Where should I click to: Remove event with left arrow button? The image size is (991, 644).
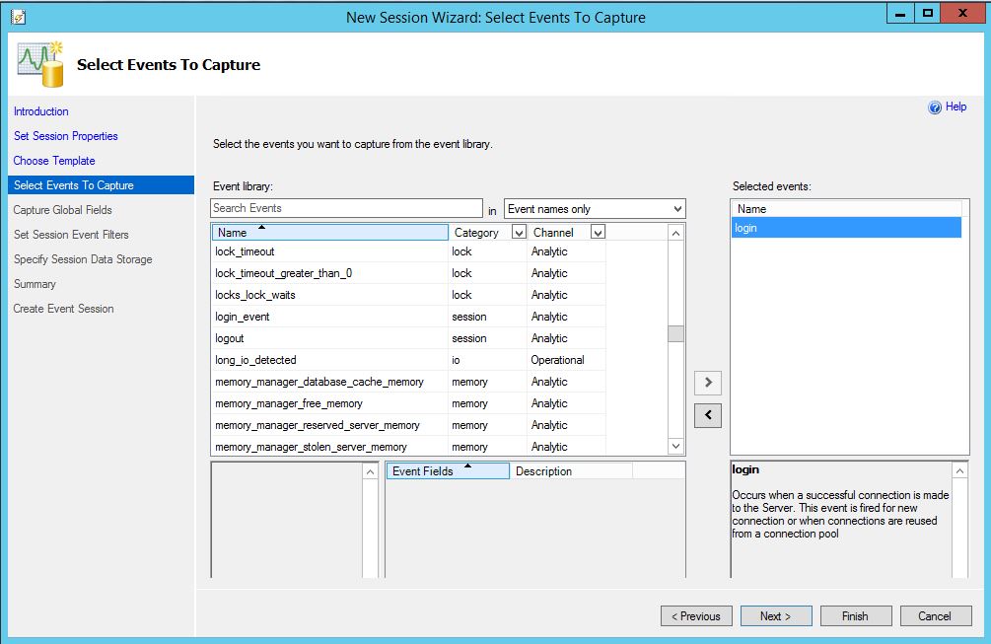[x=708, y=415]
